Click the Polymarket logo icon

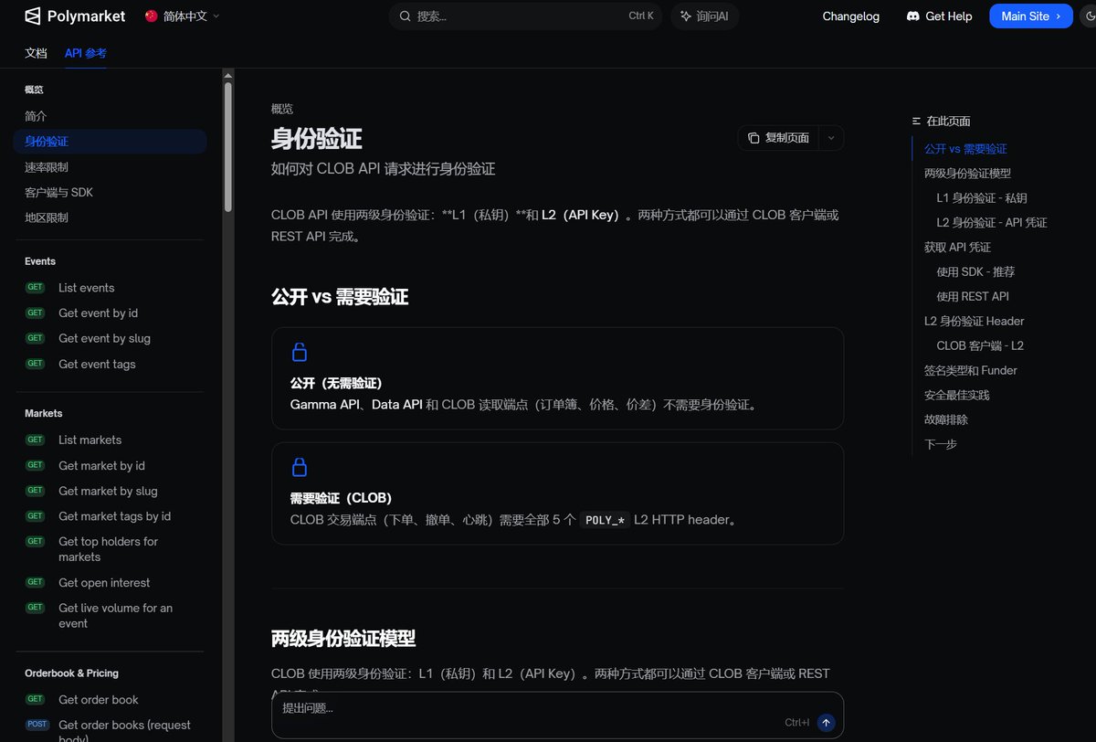[x=33, y=16]
